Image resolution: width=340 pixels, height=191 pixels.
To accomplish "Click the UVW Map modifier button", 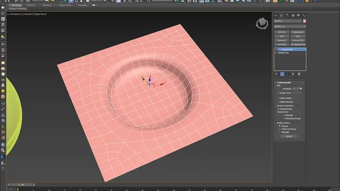I will point(282,45).
